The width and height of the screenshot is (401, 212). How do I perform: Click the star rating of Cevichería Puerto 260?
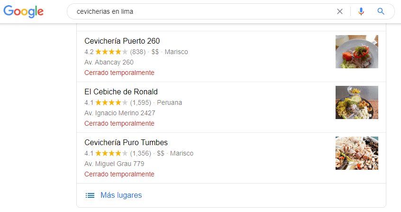point(111,52)
